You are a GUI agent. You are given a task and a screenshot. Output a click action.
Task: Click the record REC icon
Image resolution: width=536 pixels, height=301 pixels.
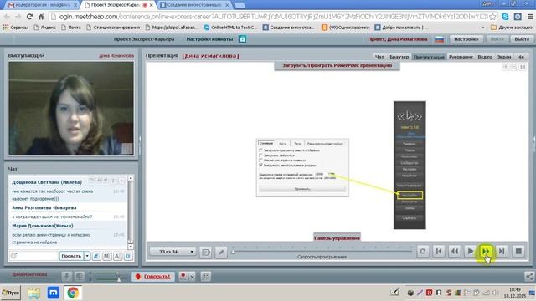pos(183,277)
